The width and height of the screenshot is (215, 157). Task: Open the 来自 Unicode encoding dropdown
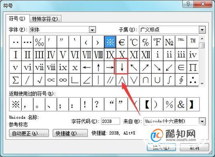[202, 121]
